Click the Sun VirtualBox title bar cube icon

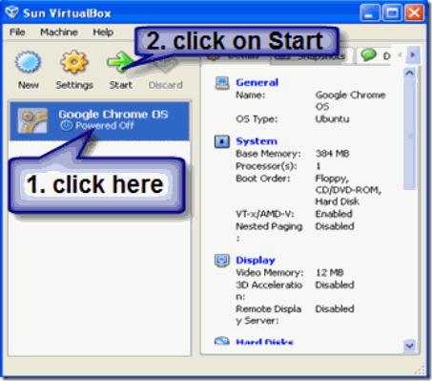coord(12,12)
